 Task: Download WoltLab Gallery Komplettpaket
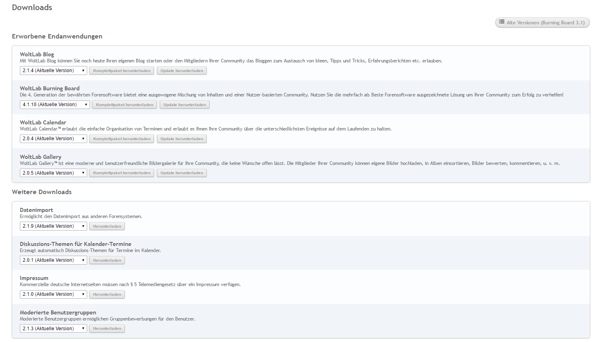pos(122,173)
